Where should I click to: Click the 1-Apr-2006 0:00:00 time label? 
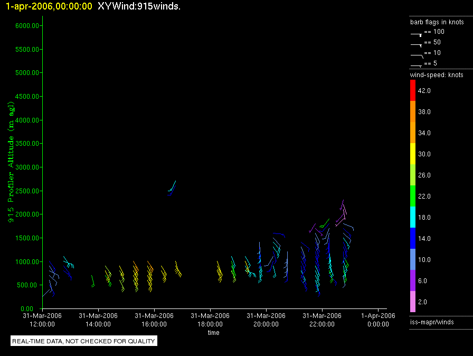pos(378,320)
